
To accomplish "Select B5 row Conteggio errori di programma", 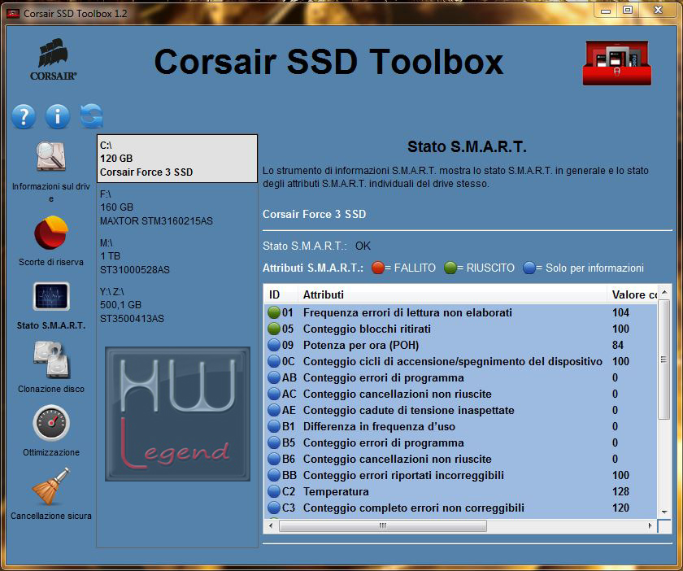I will [x=460, y=442].
